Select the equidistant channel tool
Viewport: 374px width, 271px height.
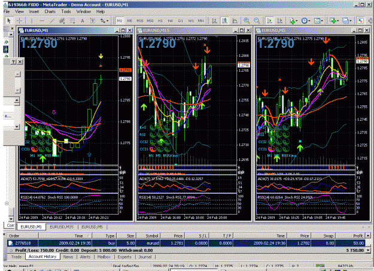click(62, 21)
